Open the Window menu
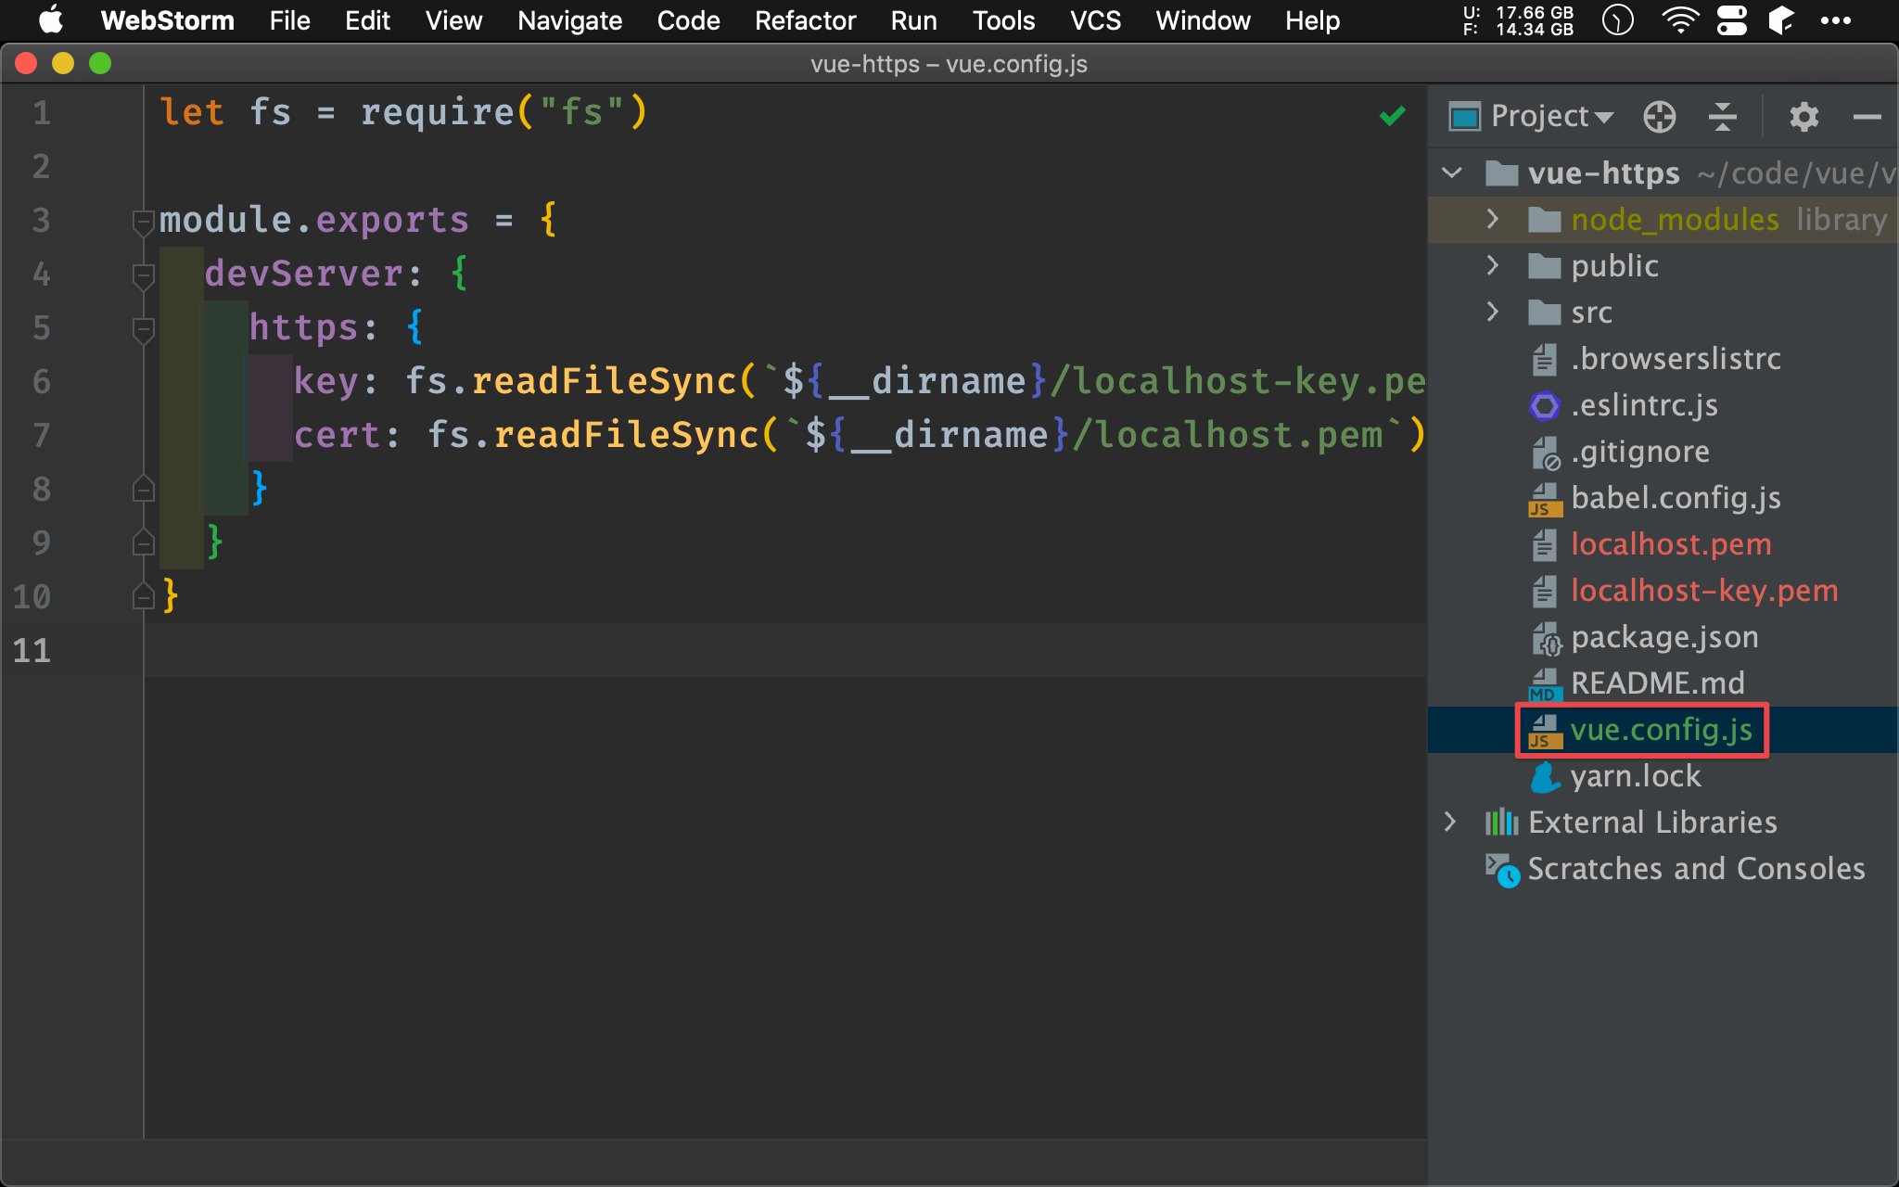 pos(1203,20)
